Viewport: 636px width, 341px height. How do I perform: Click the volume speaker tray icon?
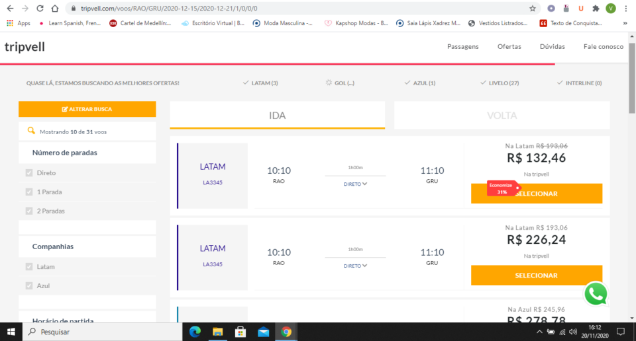click(x=572, y=332)
